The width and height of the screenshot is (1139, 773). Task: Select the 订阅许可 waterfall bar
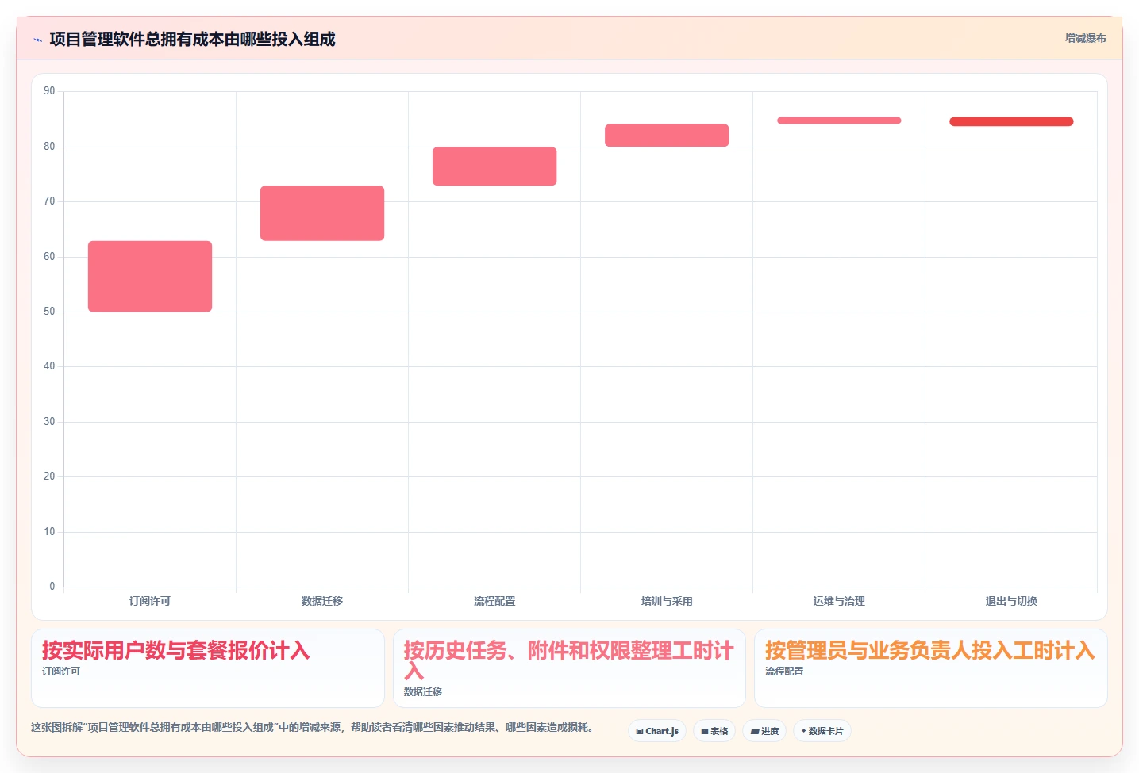pos(150,276)
